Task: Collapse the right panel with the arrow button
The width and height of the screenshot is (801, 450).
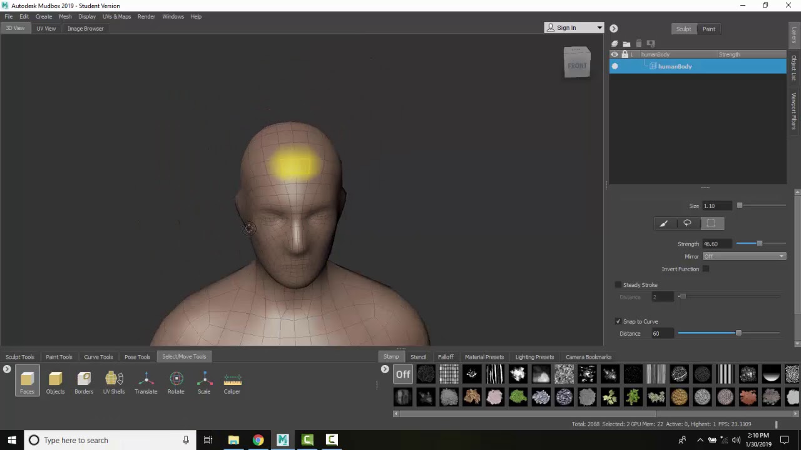Action: [x=614, y=28]
